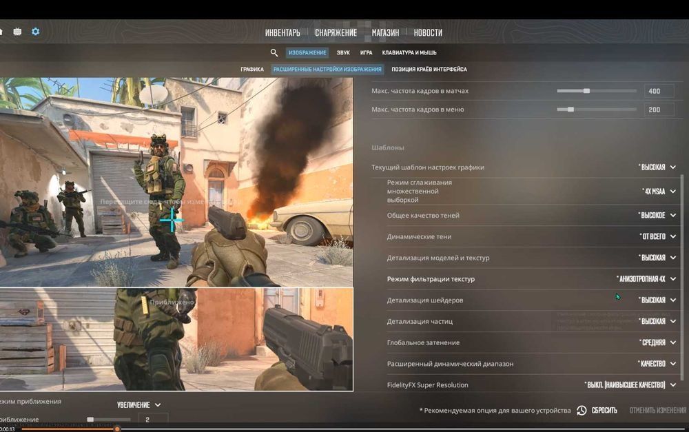Click the settings list vertical scrollbar

point(682,278)
